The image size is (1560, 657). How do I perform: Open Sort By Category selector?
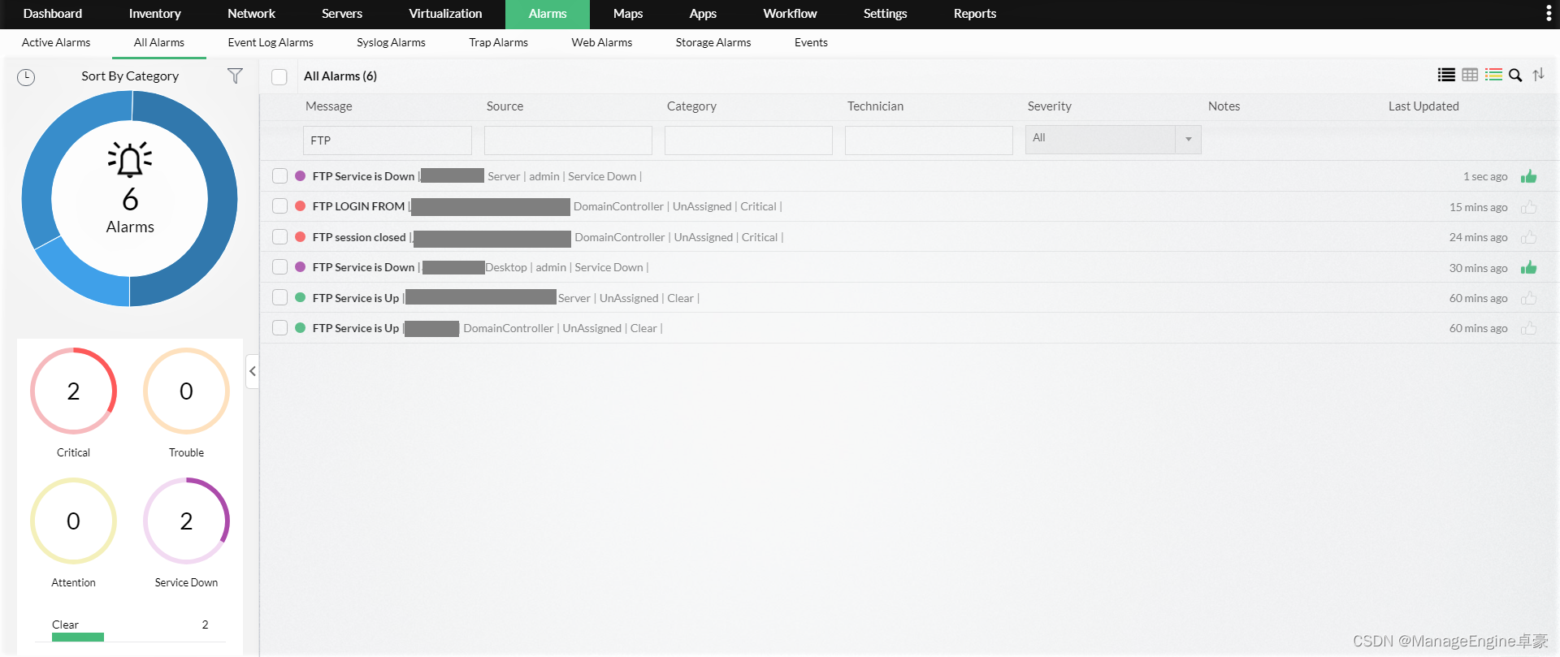pos(130,76)
